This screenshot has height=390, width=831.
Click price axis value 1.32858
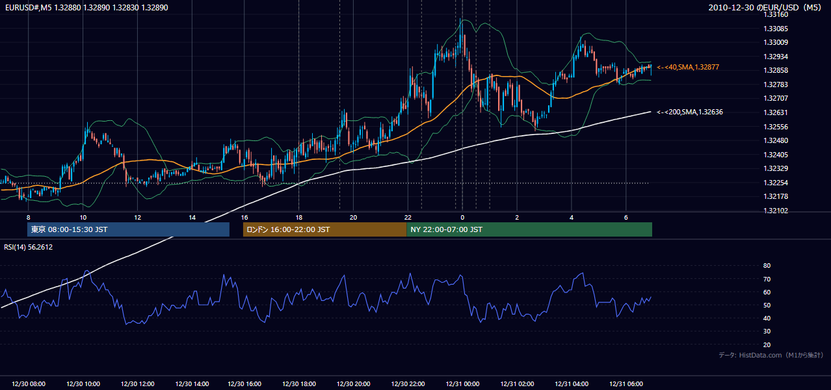tap(776, 70)
